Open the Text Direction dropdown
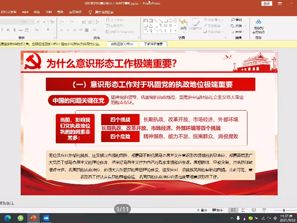The width and height of the screenshot is (297, 223). click(x=116, y=20)
